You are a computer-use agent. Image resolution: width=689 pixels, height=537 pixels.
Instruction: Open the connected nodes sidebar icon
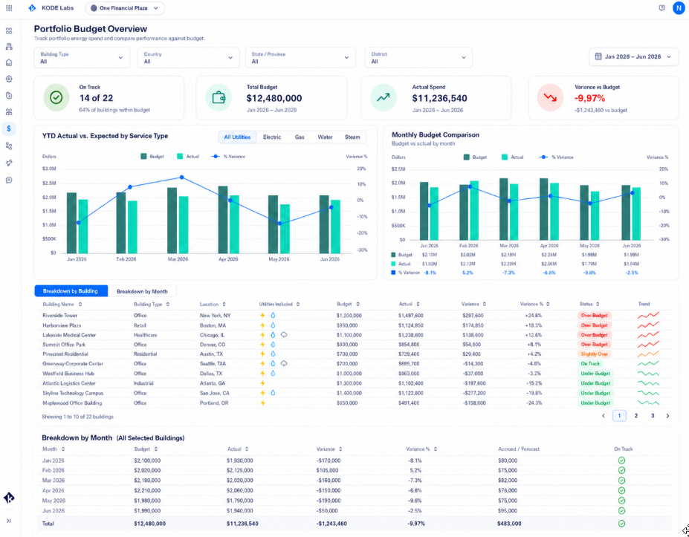tap(9, 146)
